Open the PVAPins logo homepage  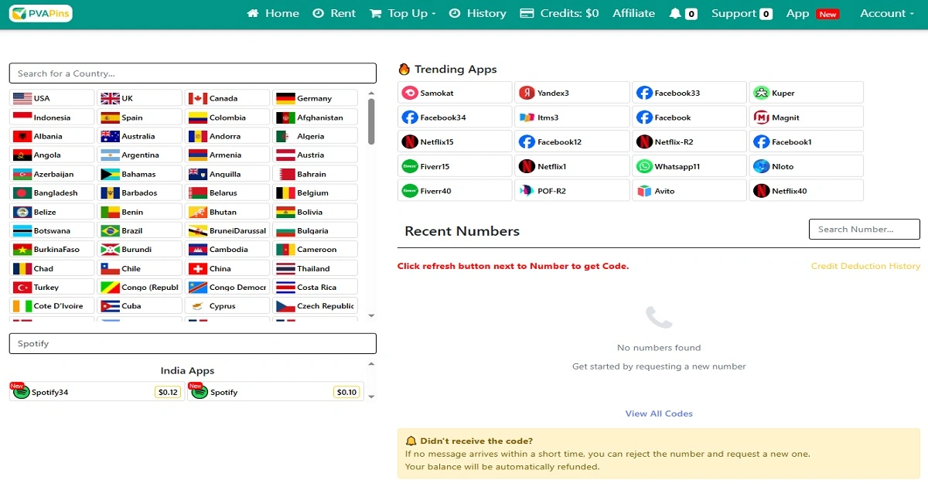tap(41, 13)
